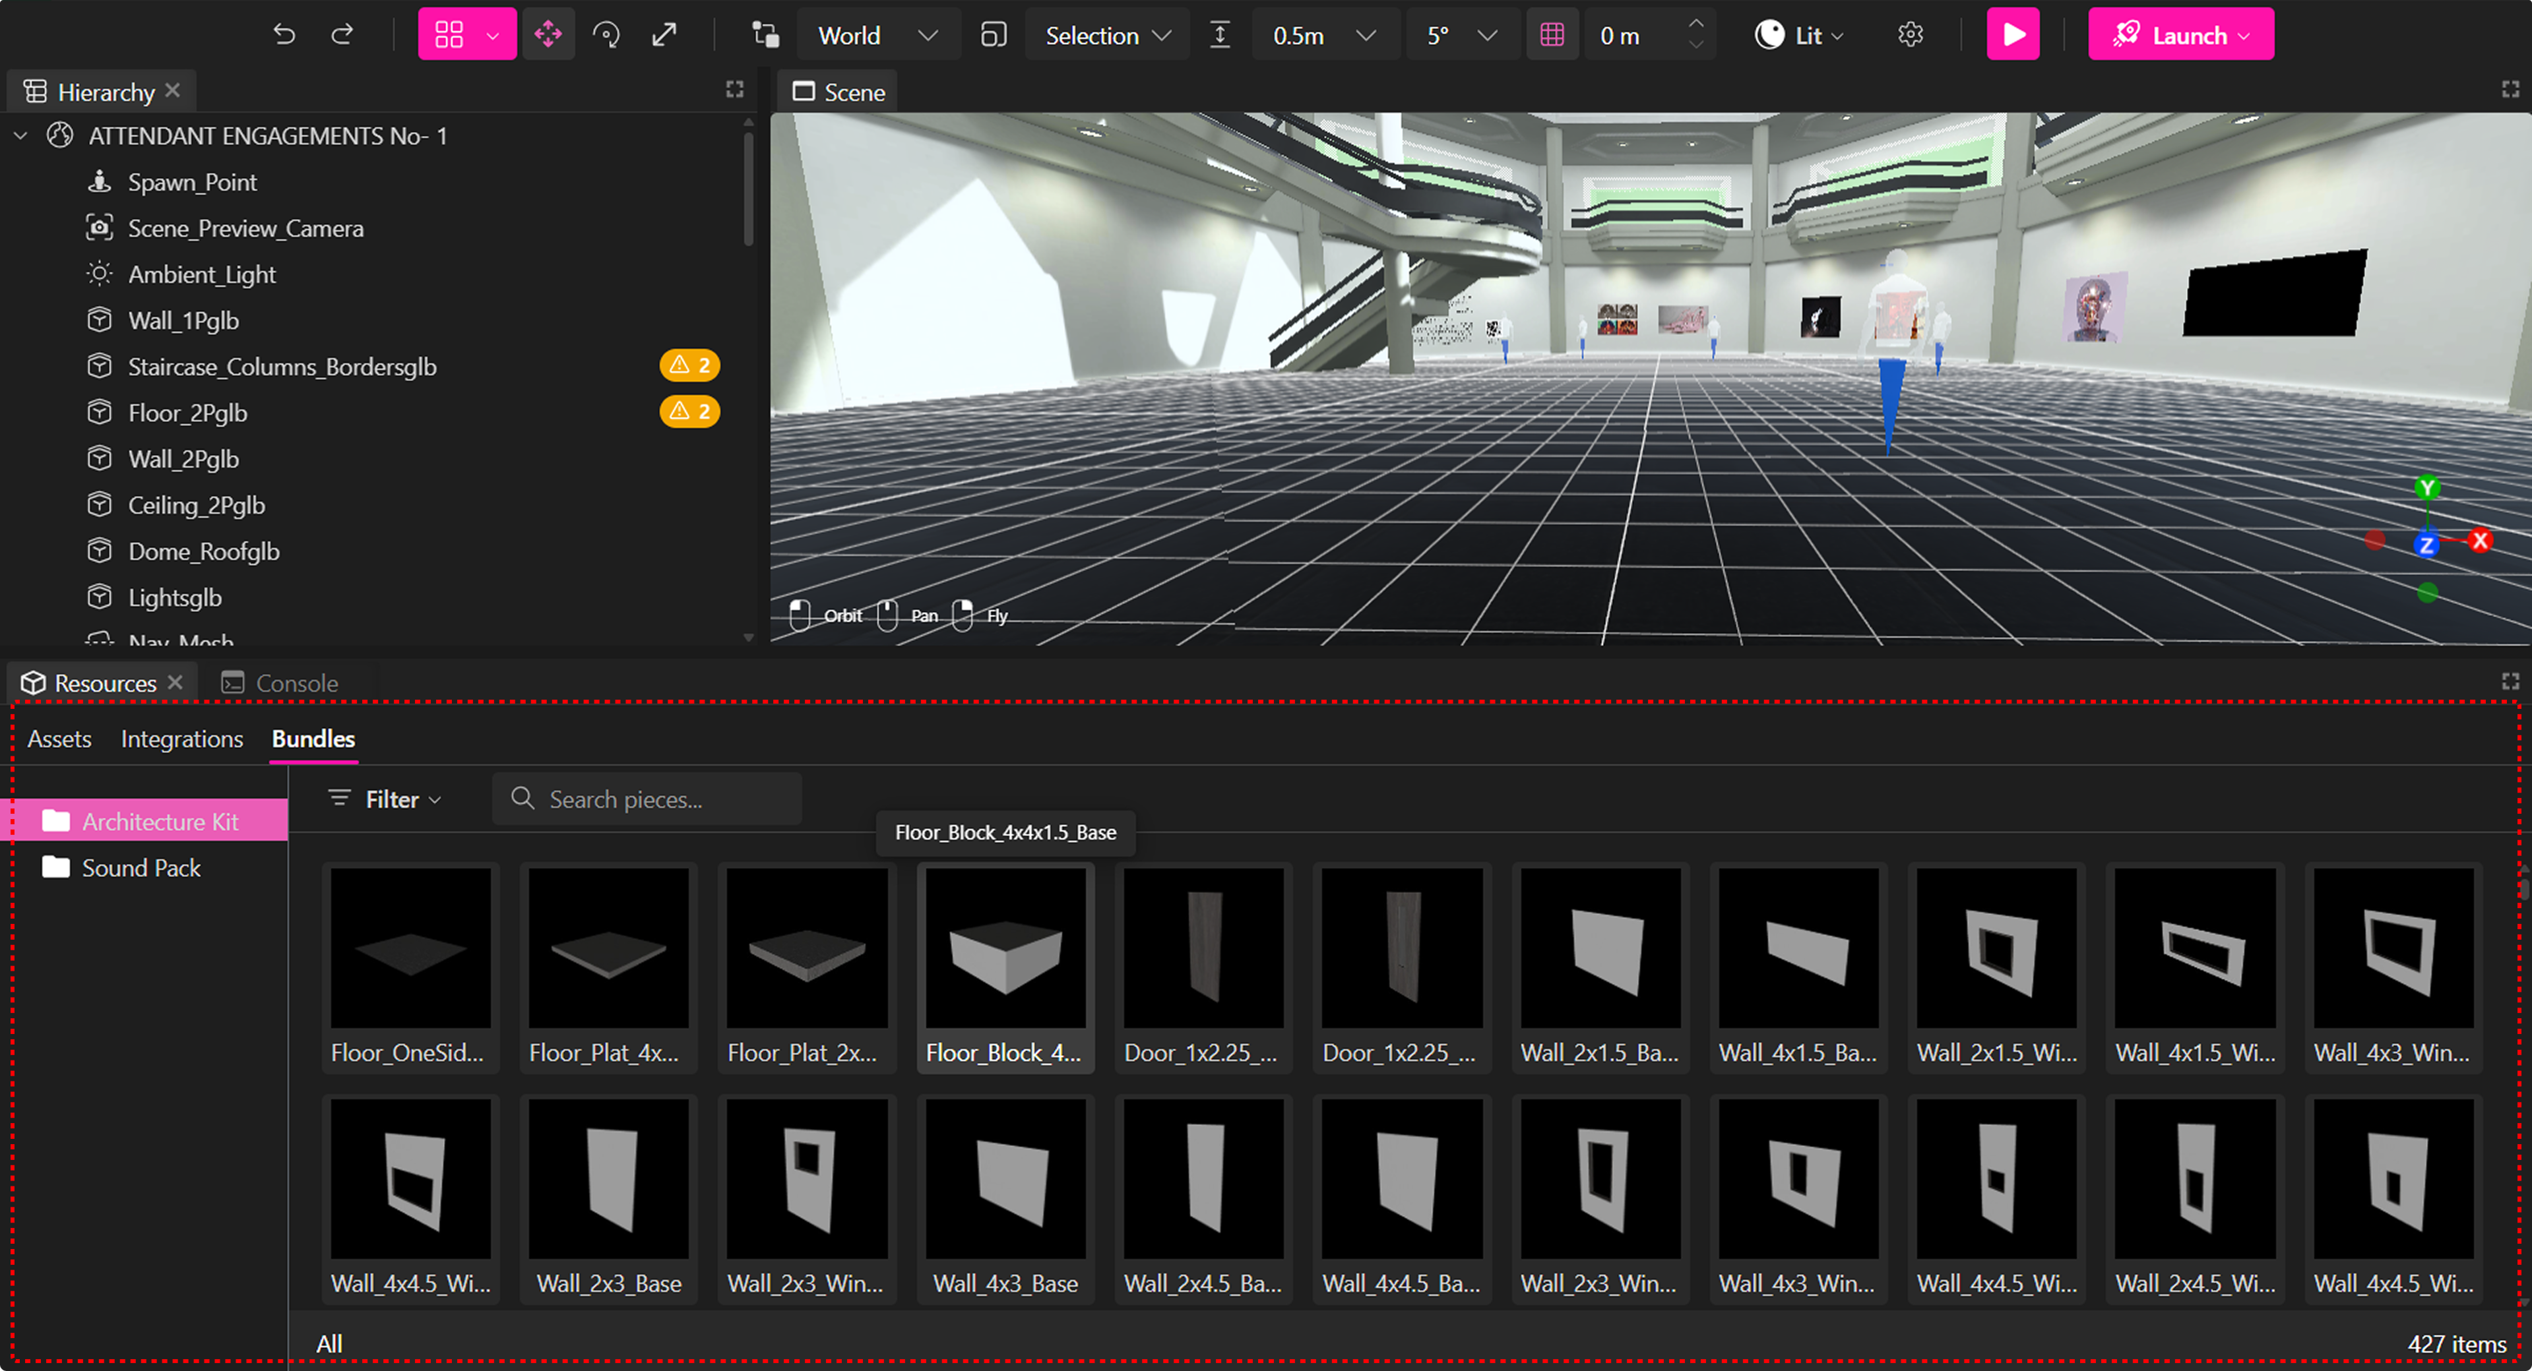Select the Scale tool in the toolbar
The image size is (2532, 1371).
pos(664,34)
